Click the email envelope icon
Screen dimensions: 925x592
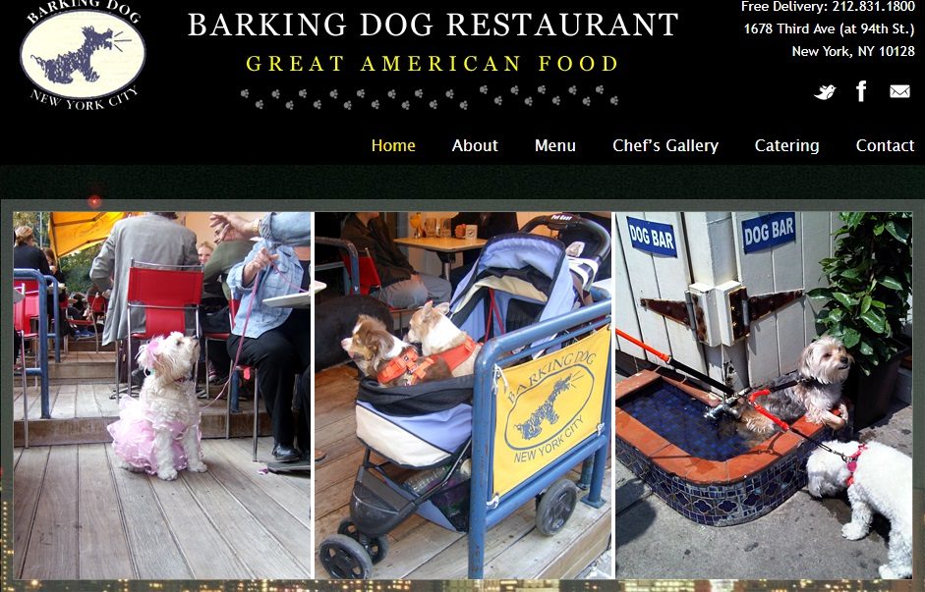(899, 91)
